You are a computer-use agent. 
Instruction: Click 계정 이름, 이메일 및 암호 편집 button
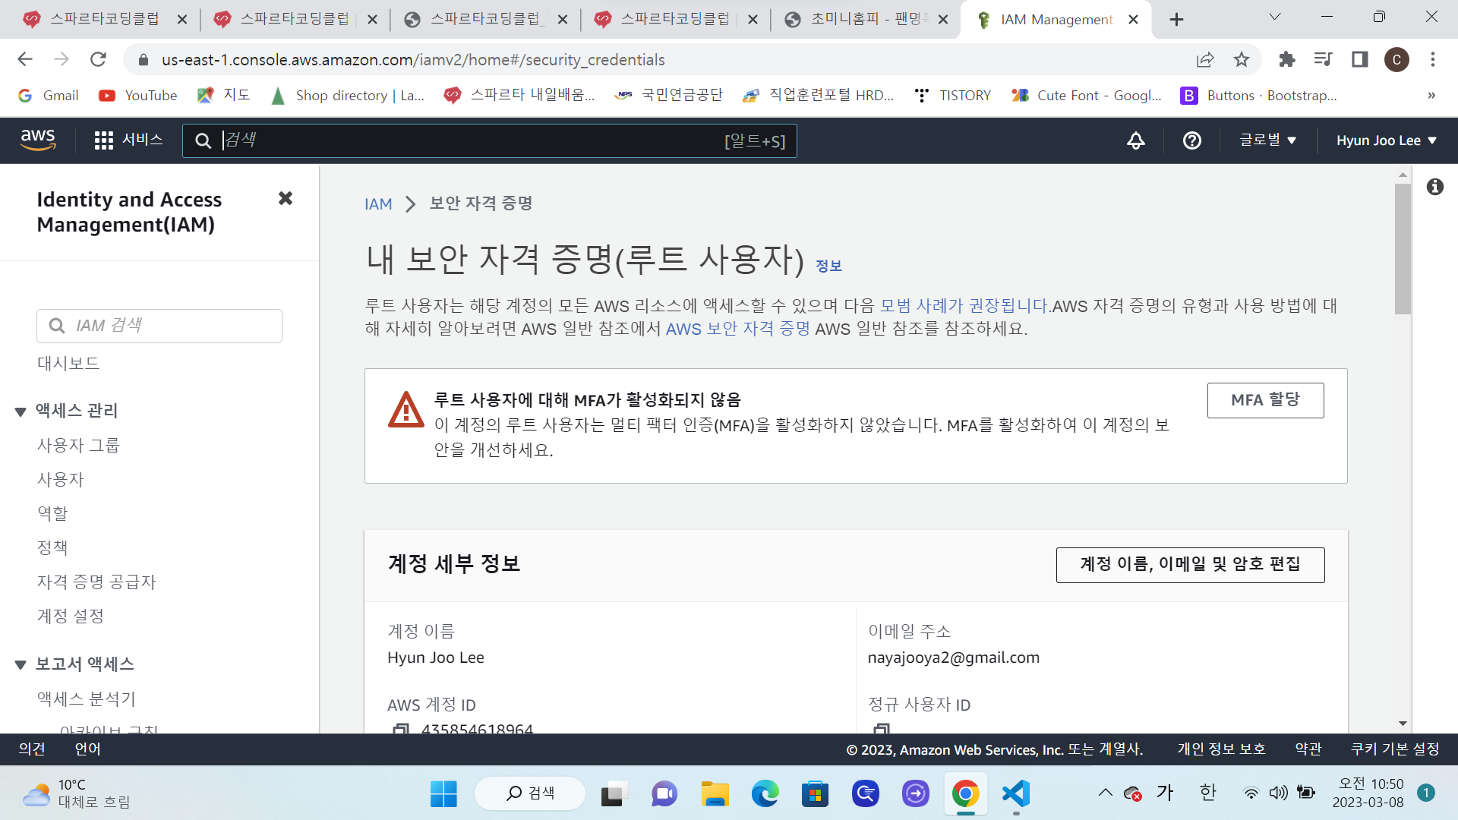tap(1190, 565)
